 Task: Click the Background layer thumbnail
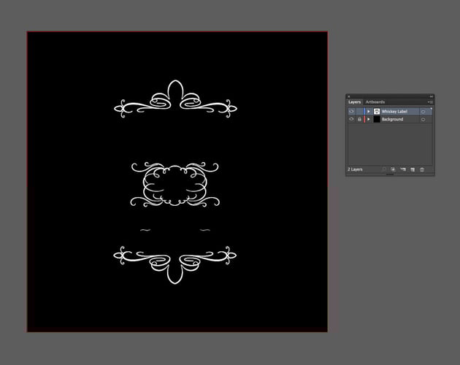click(377, 119)
